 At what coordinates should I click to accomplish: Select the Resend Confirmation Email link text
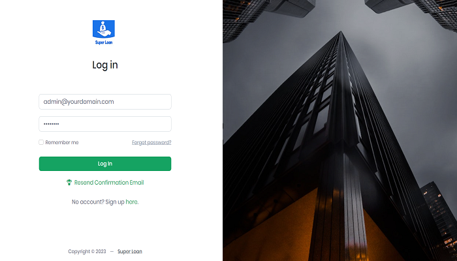pyautogui.click(x=109, y=183)
